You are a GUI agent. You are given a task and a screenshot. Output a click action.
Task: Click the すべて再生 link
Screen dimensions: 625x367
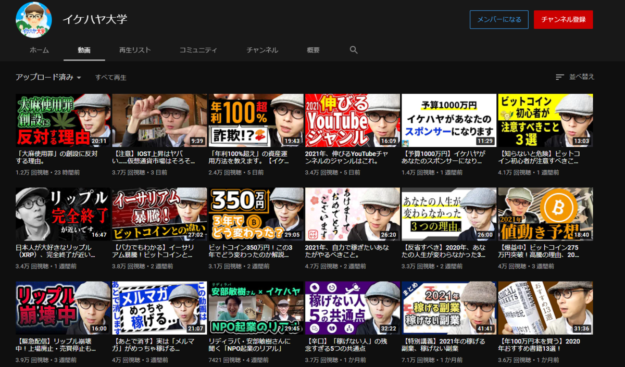(x=111, y=78)
